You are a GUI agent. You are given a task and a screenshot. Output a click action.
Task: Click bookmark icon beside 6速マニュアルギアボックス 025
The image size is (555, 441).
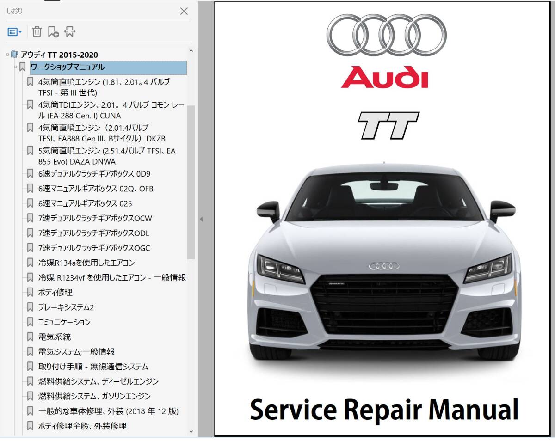click(x=30, y=203)
